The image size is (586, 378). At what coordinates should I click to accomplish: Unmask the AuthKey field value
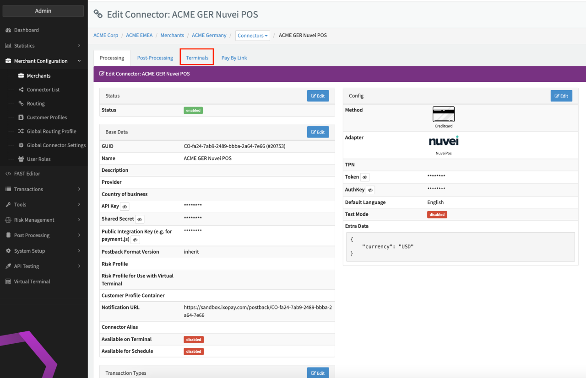[x=370, y=190]
